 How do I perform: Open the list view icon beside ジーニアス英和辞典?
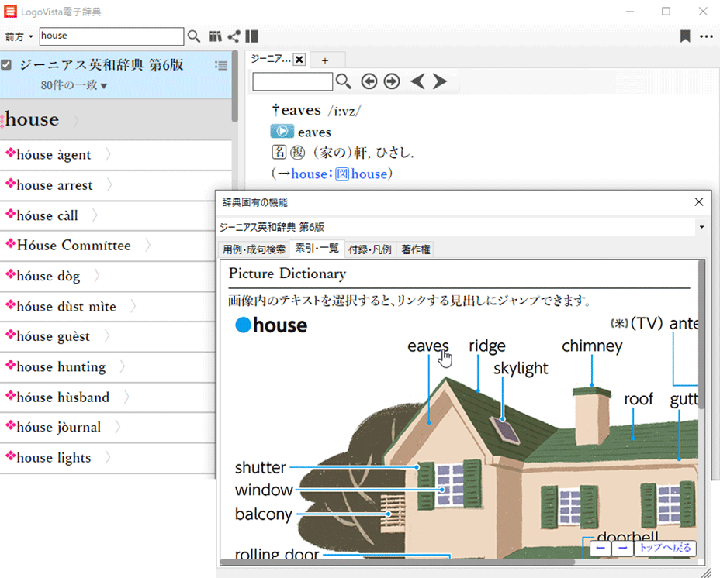click(220, 66)
